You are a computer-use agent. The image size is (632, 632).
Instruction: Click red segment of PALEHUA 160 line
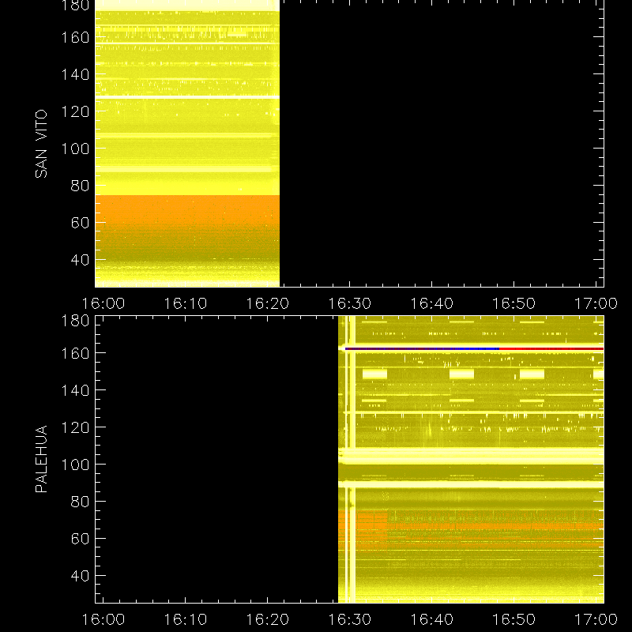coord(551,348)
